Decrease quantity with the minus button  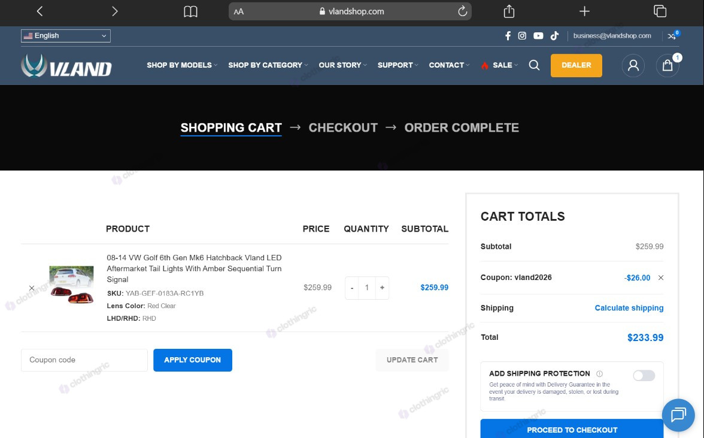click(x=352, y=288)
